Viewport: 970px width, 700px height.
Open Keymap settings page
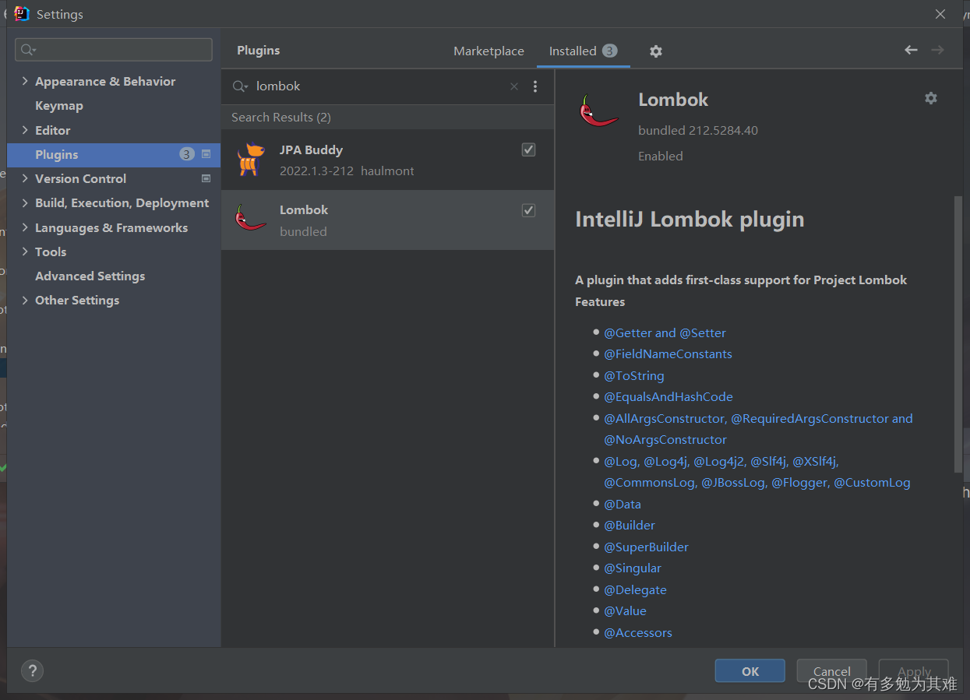coord(59,105)
